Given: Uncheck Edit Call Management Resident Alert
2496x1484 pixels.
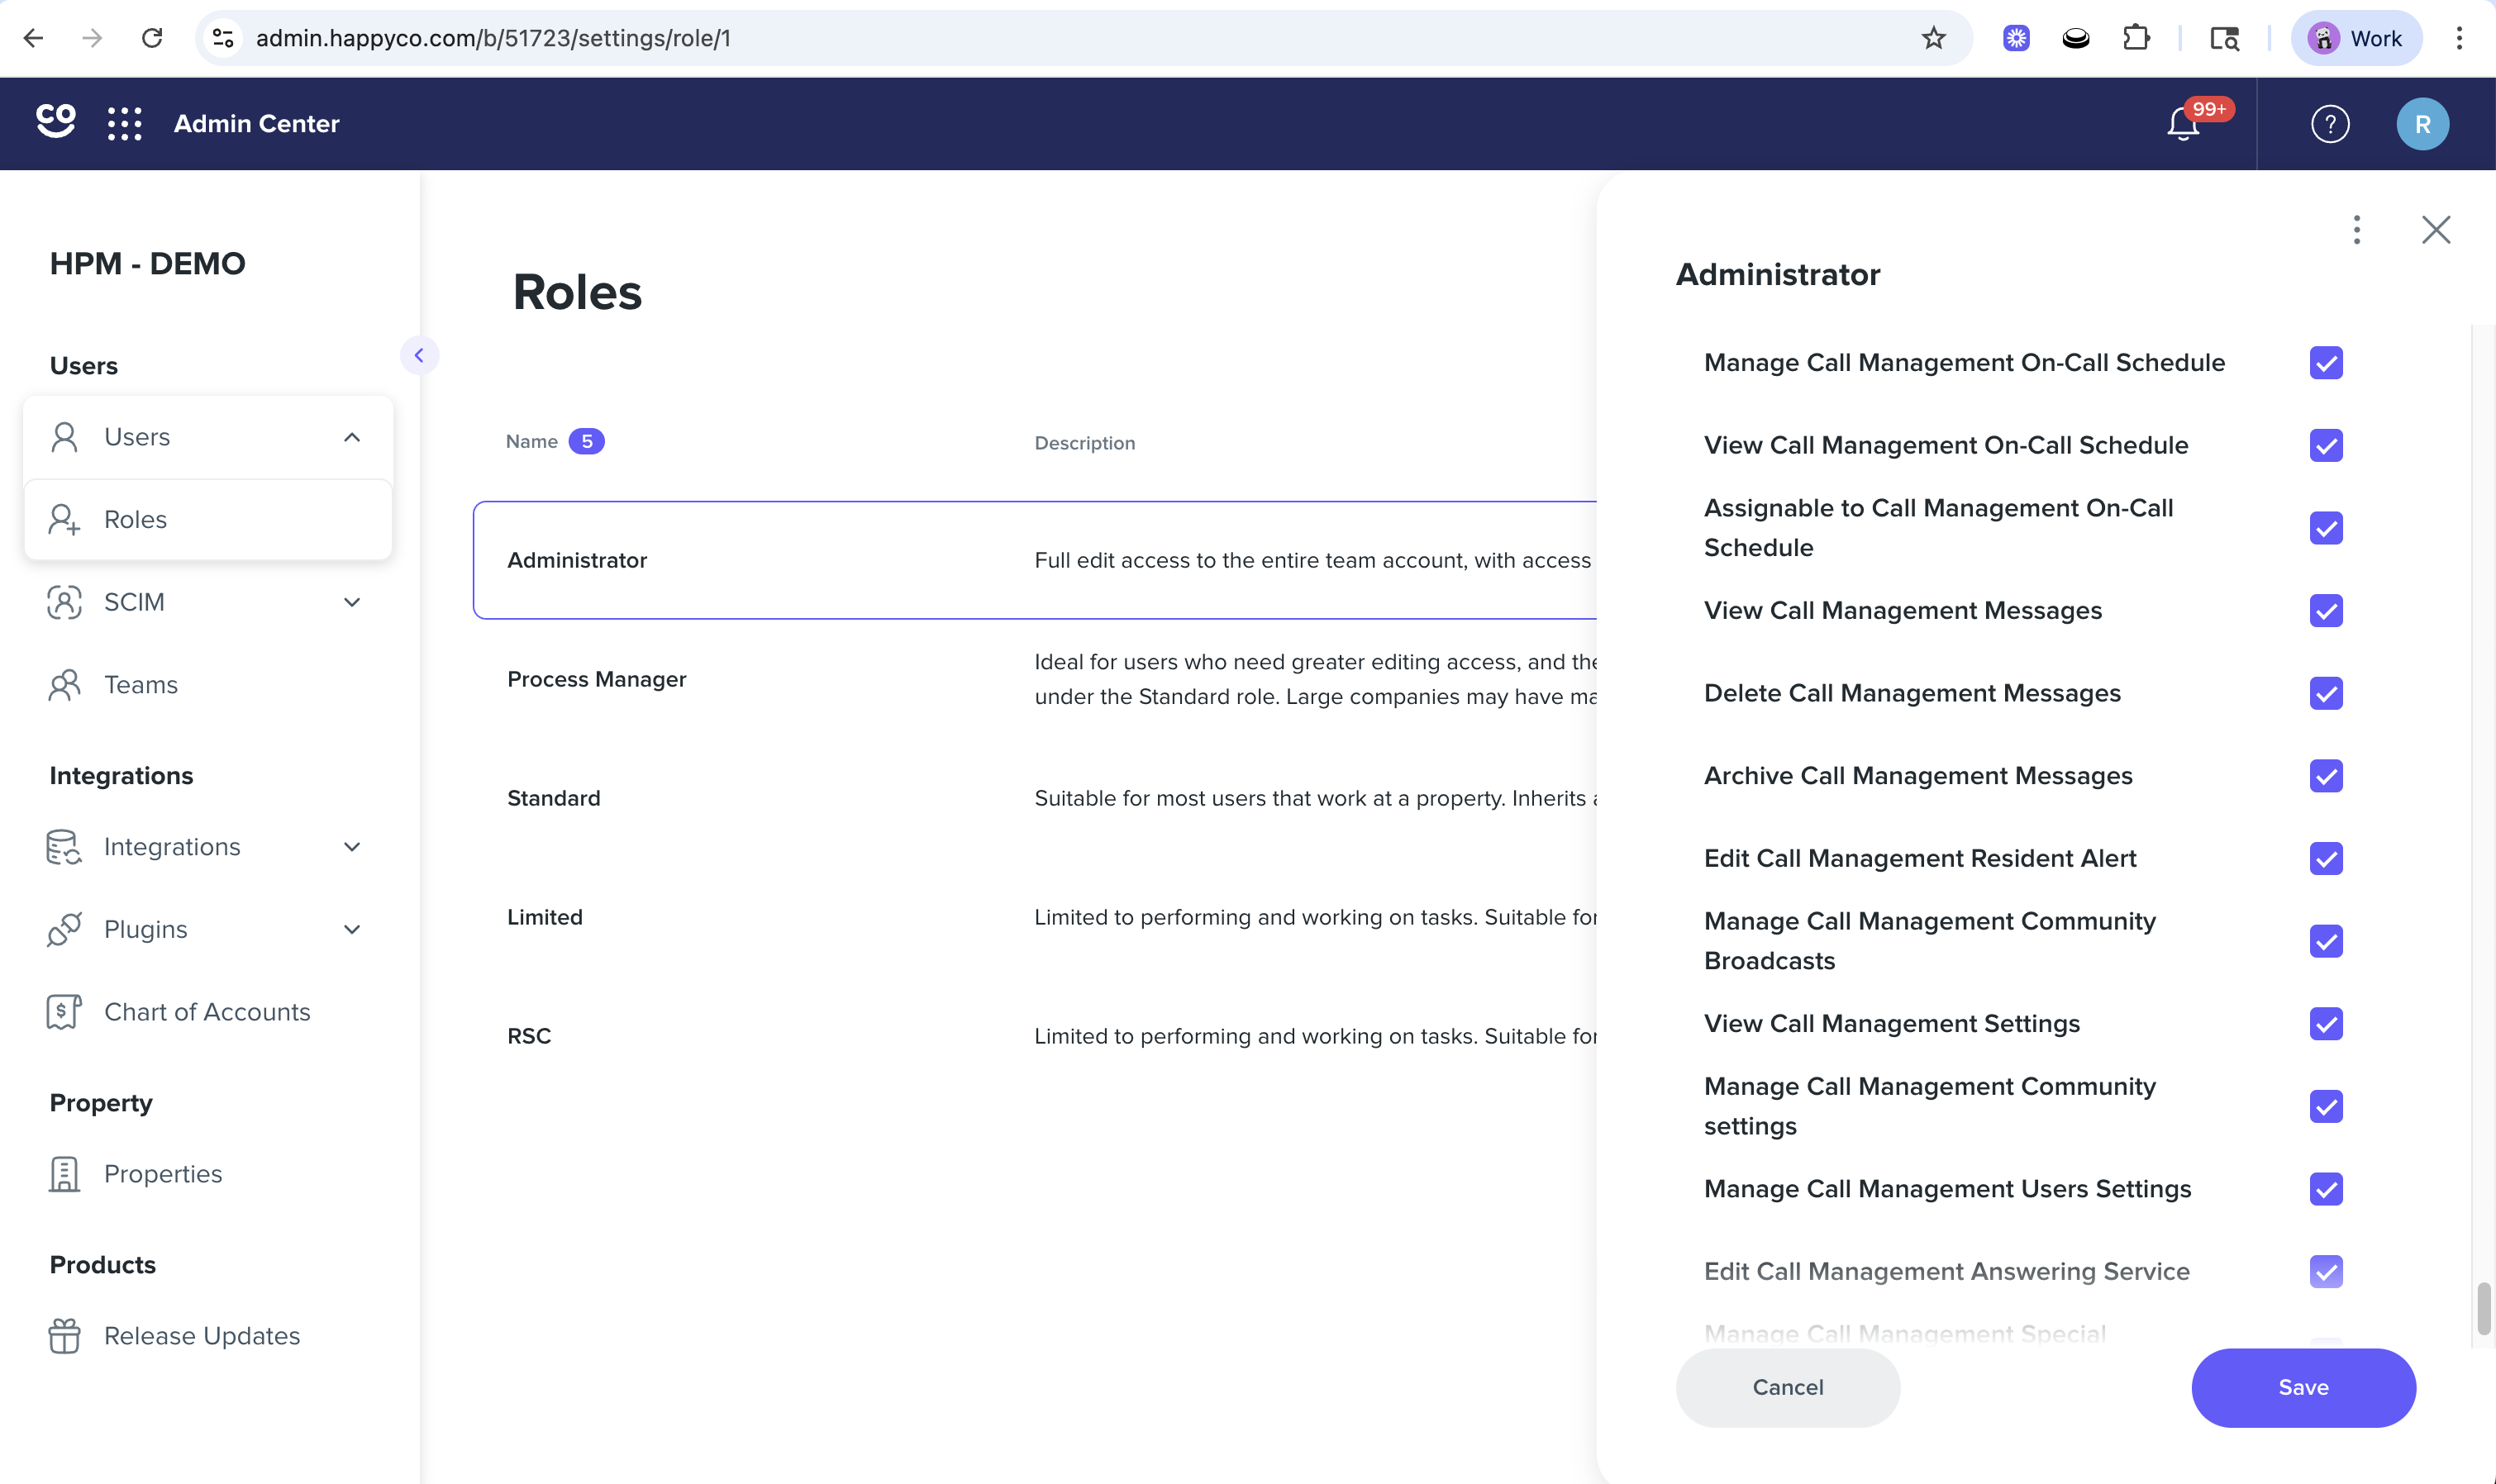Looking at the screenshot, I should pyautogui.click(x=2326, y=858).
